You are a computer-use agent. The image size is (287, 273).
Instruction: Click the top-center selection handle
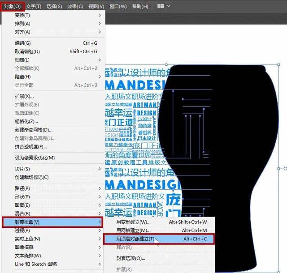166,64
